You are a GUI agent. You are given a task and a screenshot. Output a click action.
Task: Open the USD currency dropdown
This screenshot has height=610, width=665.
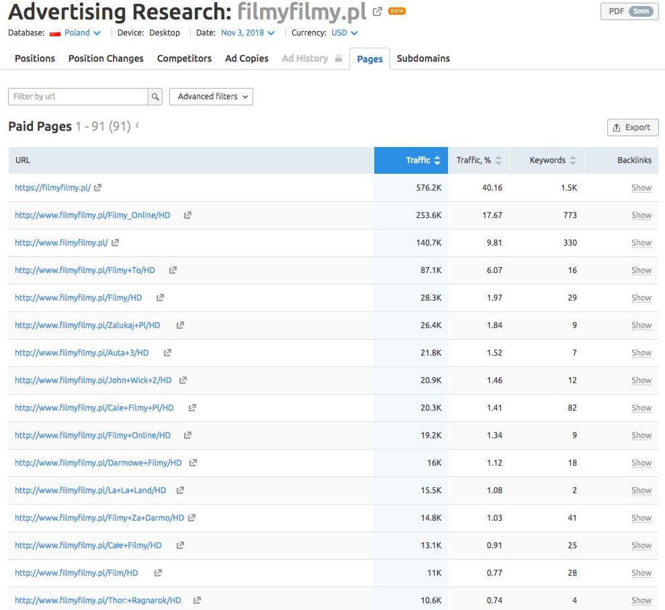click(345, 33)
